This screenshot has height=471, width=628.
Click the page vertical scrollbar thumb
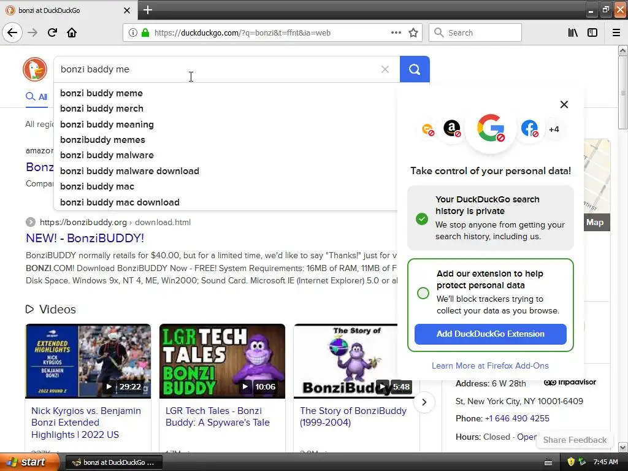[x=622, y=93]
